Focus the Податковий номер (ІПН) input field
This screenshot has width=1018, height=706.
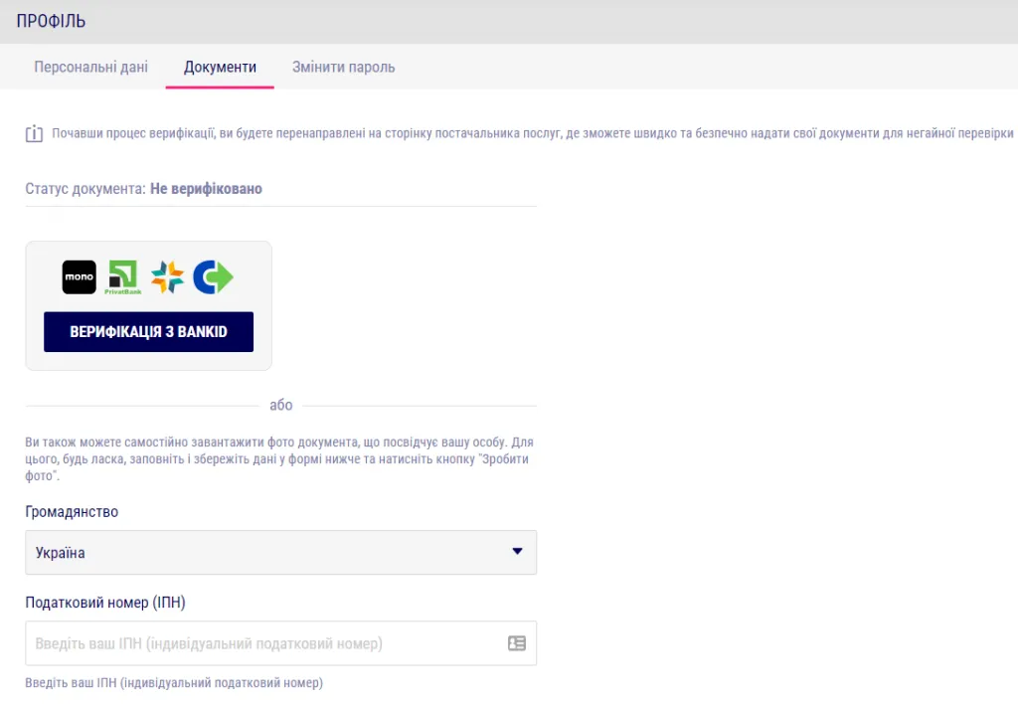click(x=281, y=643)
